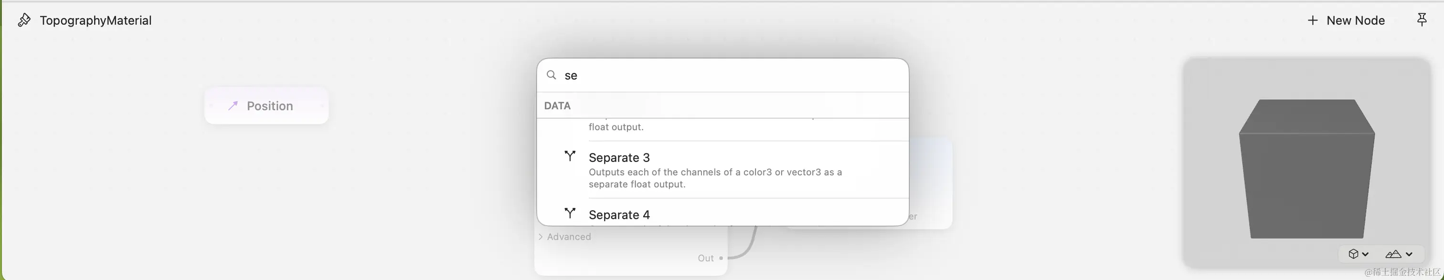Click the node search input field
This screenshot has width=1444, height=280.
pyautogui.click(x=729, y=75)
